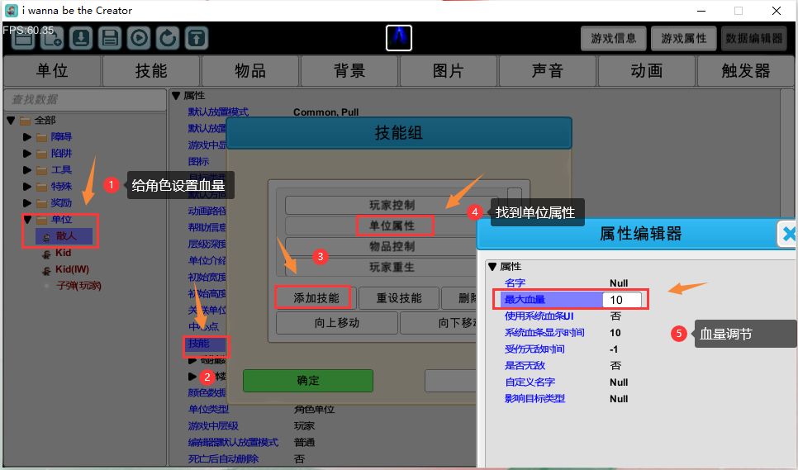Image resolution: width=798 pixels, height=470 pixels.
Task: Select the Kid(IW) unit icon in the tree
Action: click(x=47, y=270)
